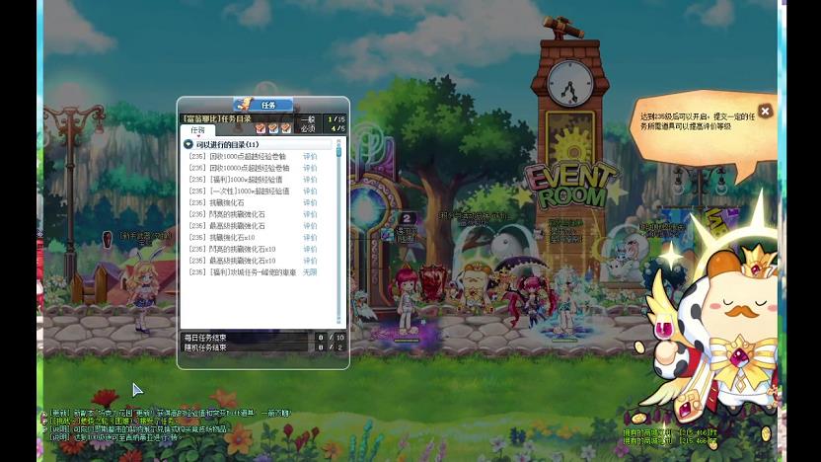Select the white-haired character on glowing circle
Screen dimensions: 821x462
tap(566, 301)
